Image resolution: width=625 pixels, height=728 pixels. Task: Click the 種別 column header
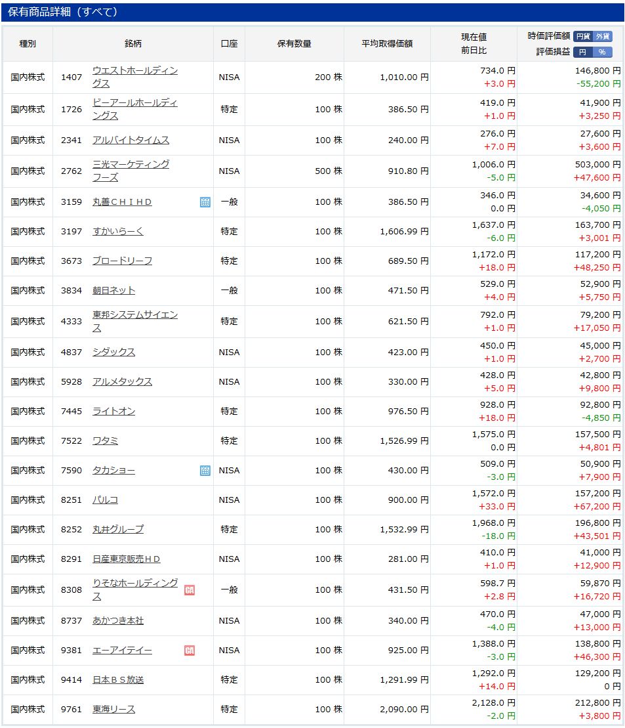coord(28,43)
